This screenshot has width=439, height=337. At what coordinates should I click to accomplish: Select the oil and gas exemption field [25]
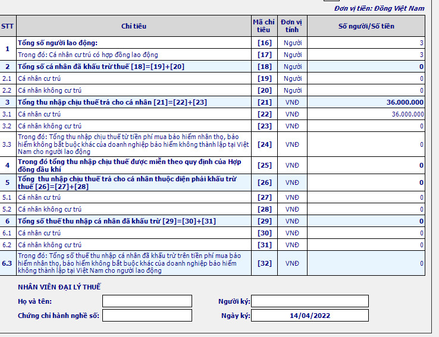tap(366, 165)
